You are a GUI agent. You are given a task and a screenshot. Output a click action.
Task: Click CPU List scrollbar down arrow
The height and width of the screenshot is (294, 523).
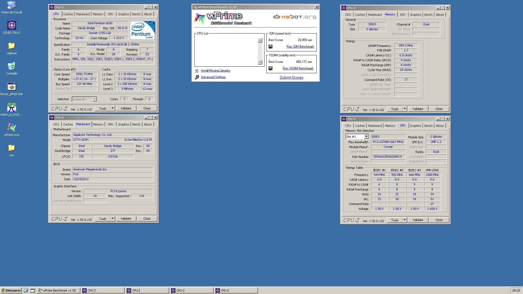click(x=260, y=62)
